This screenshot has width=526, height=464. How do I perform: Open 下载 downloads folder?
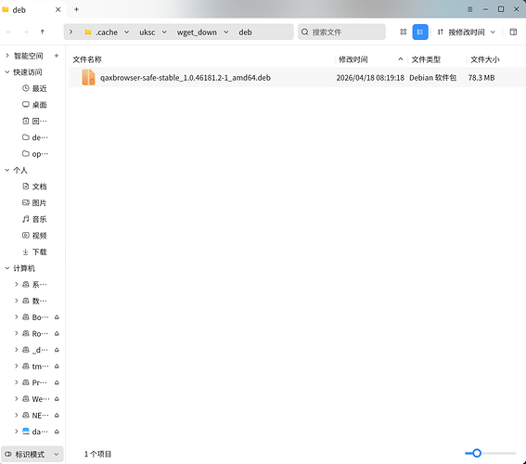click(34, 252)
